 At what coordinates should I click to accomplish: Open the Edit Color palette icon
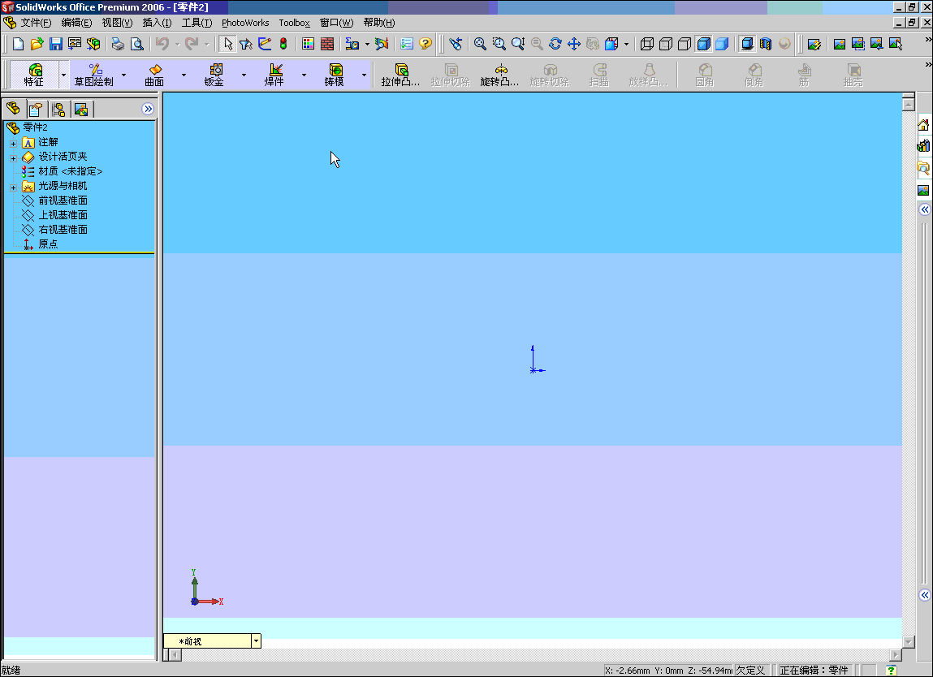pos(309,44)
